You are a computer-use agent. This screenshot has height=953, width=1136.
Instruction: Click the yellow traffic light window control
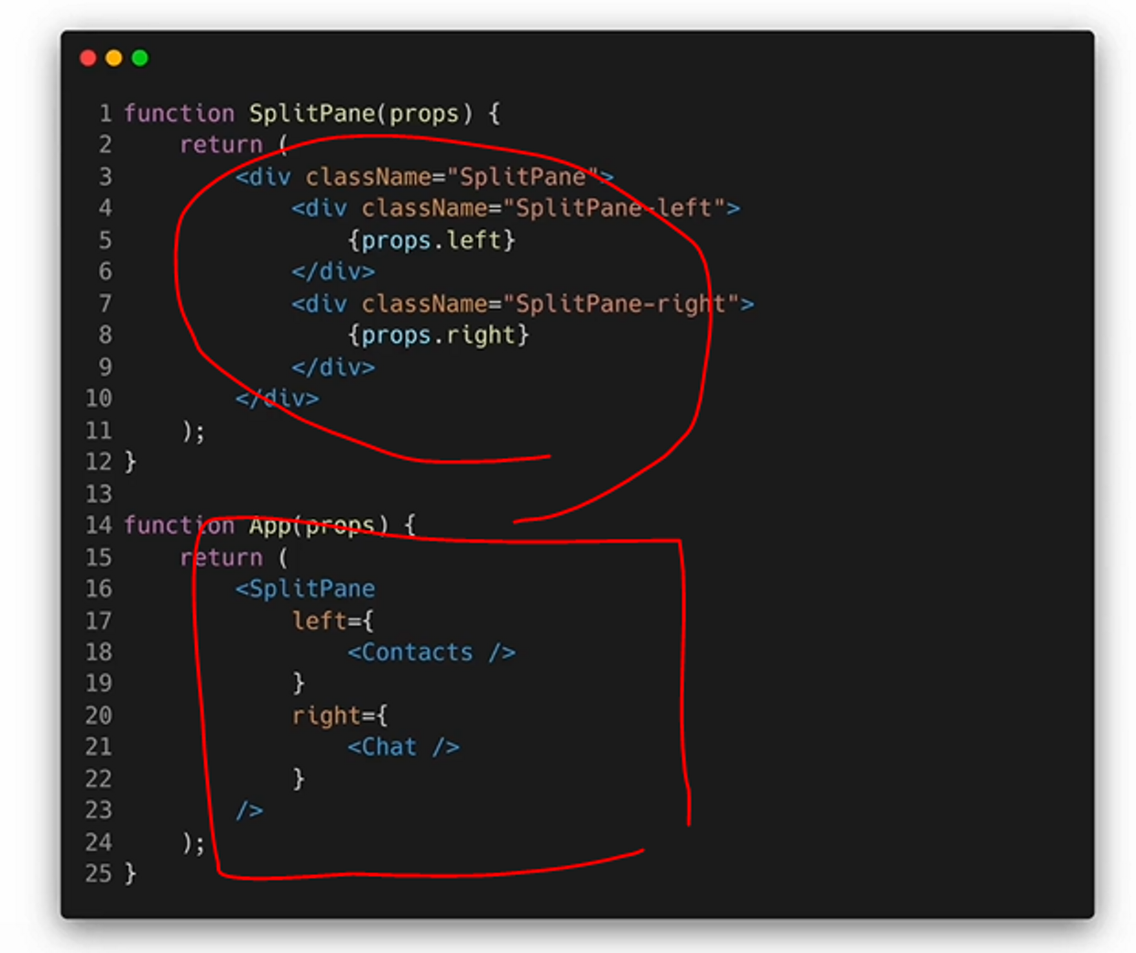[x=113, y=57]
